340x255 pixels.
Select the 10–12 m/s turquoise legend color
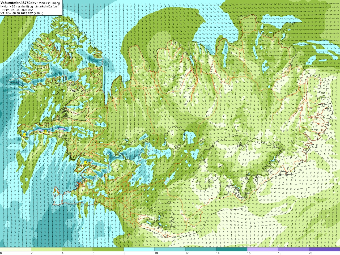click(170, 249)
